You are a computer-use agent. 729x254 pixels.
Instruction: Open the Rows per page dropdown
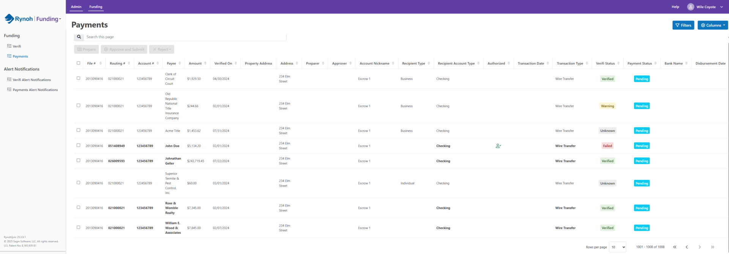[x=617, y=247]
